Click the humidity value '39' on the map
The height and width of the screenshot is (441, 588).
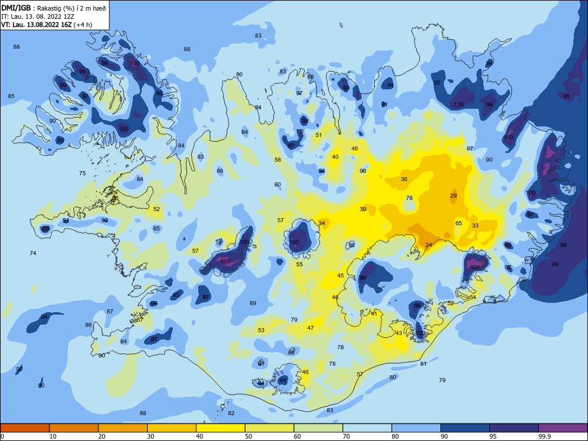(x=363, y=209)
